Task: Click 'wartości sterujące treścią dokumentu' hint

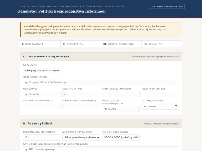Action: (162, 123)
